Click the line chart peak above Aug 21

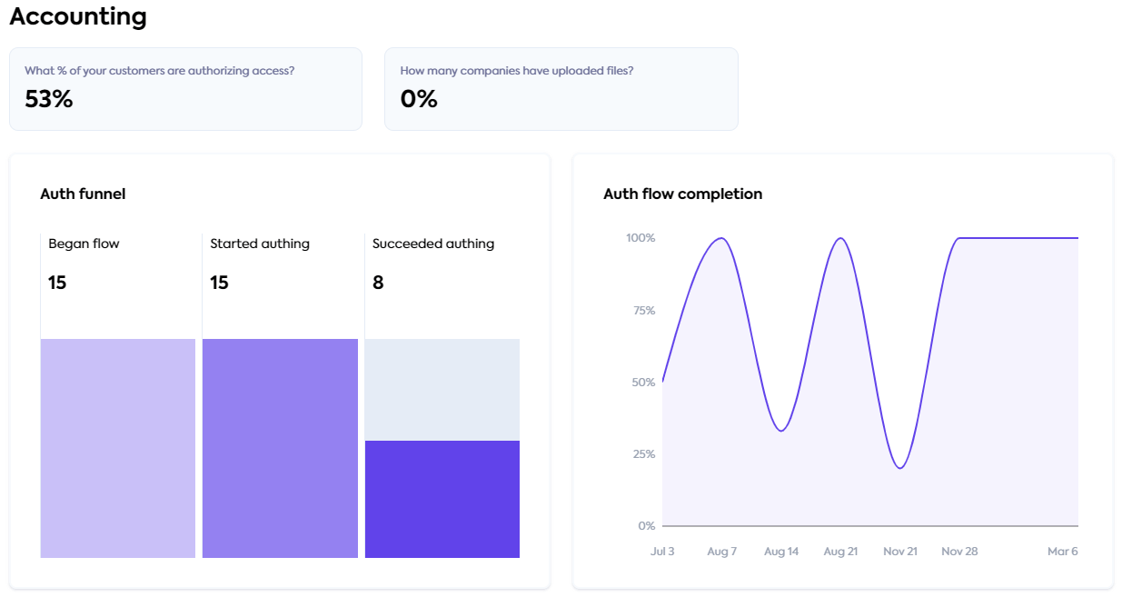[x=840, y=239]
